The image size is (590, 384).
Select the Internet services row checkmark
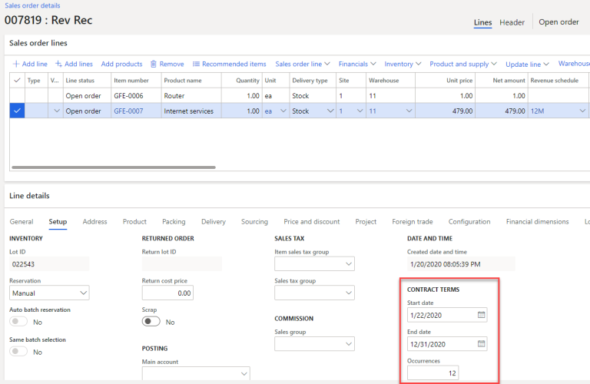[x=17, y=111]
